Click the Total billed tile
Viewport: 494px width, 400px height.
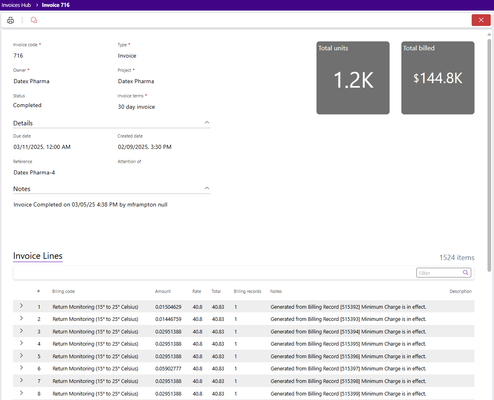(438, 78)
